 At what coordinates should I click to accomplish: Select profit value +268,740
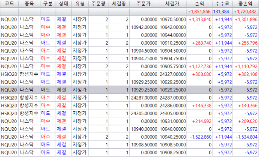[202, 43]
